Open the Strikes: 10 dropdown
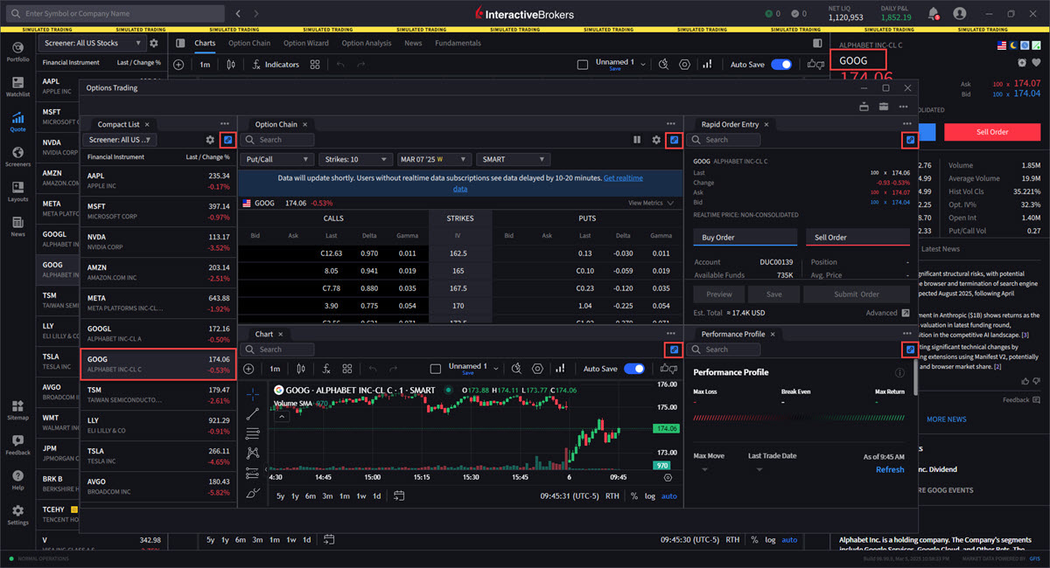This screenshot has width=1050, height=568. [355, 160]
